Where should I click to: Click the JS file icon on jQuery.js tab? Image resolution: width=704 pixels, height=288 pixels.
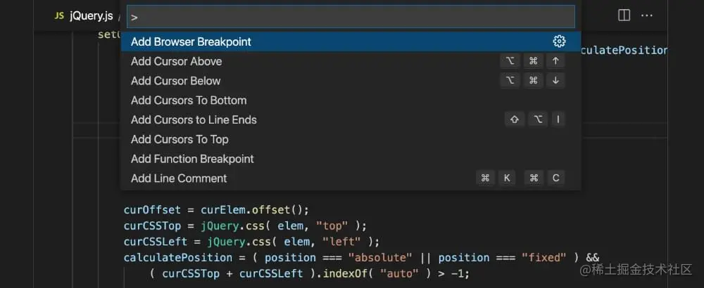[x=59, y=15]
